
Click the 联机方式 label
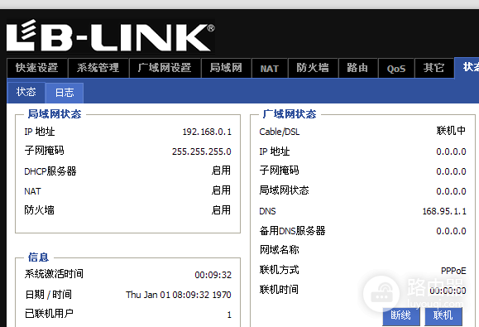coord(280,270)
